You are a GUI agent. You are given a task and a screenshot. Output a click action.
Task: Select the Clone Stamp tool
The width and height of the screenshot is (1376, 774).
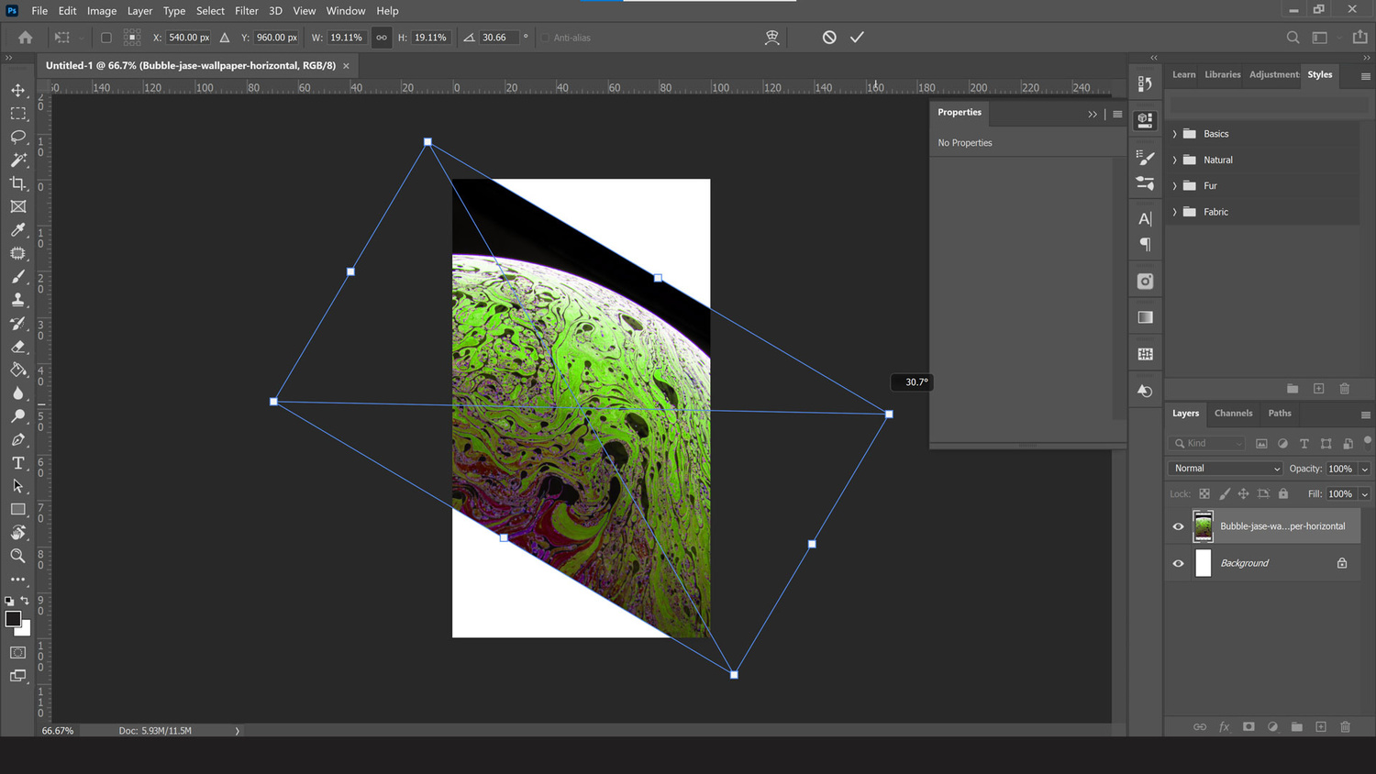17,300
